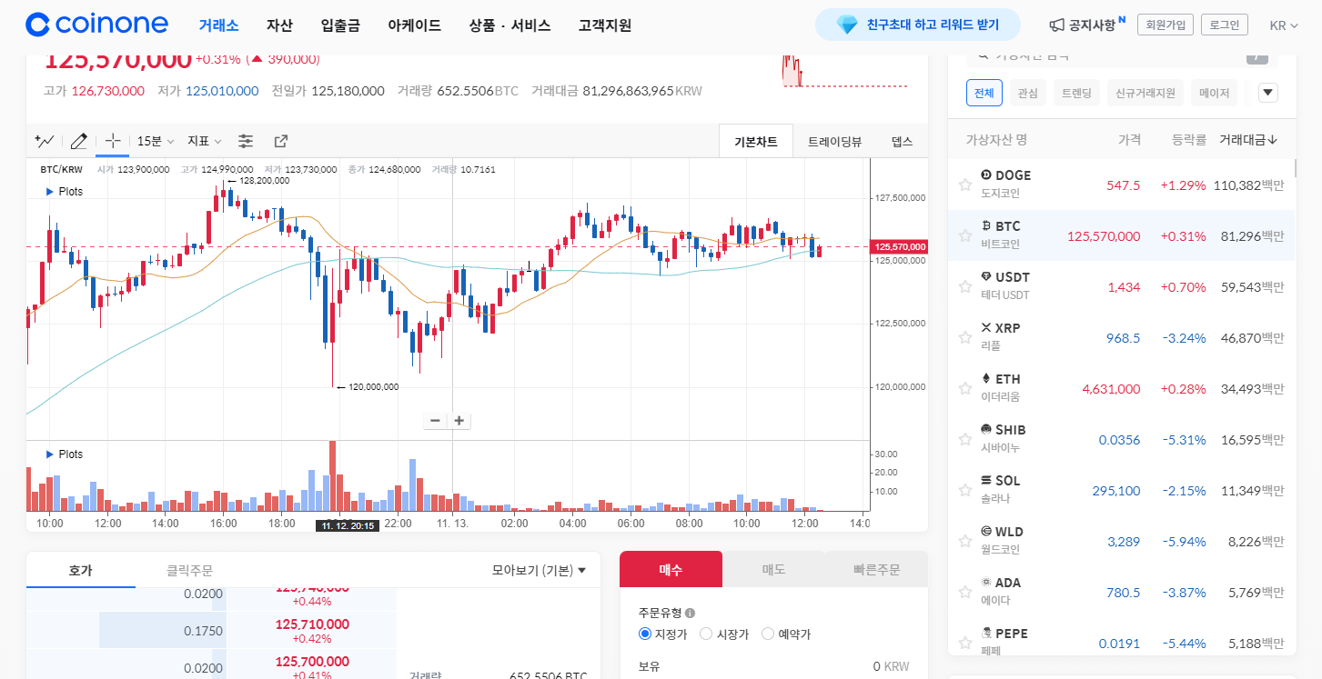Zoom in chart with plus button
The image size is (1322, 679).
tap(459, 420)
